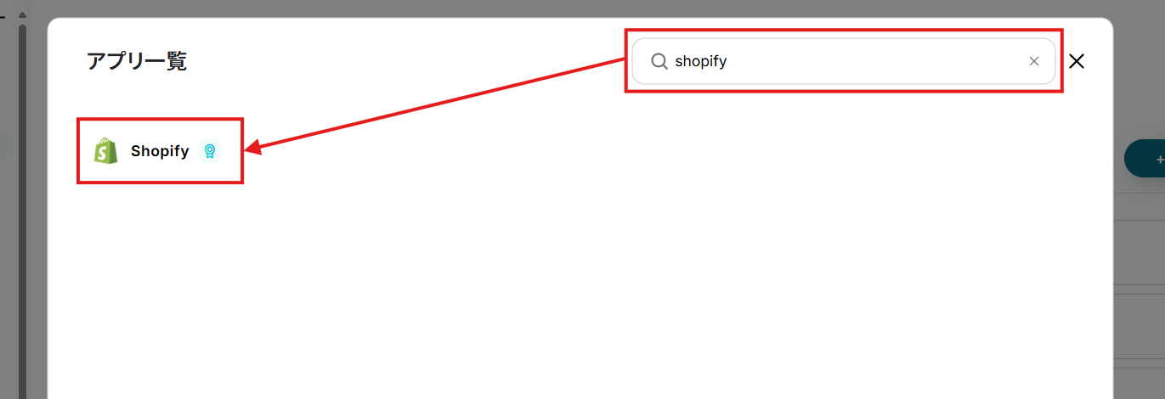Click the red arrowhead pointing at Shopify
This screenshot has height=399, width=1165.
[253, 149]
